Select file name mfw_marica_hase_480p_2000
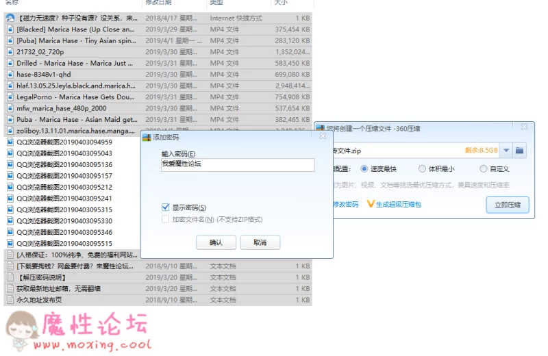 [x=62, y=108]
